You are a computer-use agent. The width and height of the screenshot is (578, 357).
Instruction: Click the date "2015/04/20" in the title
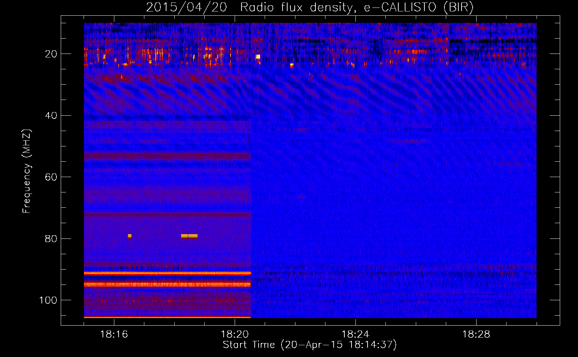[186, 7]
